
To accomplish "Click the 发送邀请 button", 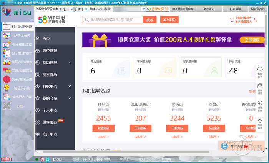I will pyautogui.click(x=214, y=128).
